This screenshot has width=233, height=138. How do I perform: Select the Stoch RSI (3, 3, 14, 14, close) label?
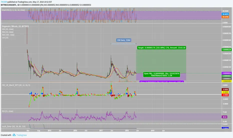coord(13,10)
